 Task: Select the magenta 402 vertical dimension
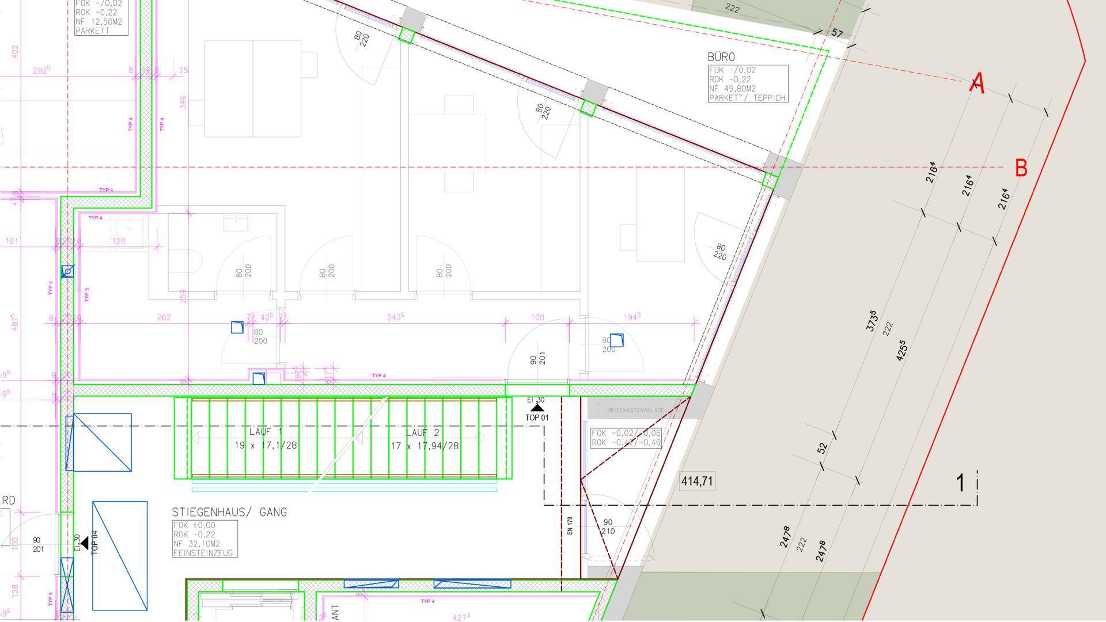click(x=16, y=52)
